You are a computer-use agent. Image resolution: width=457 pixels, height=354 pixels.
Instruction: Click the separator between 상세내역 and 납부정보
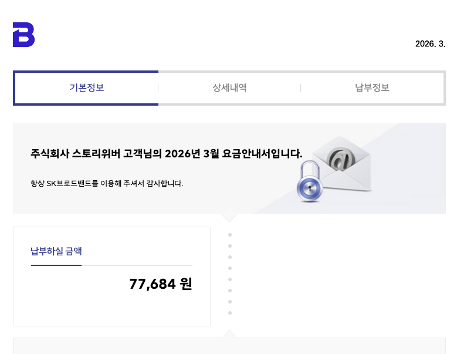click(x=301, y=88)
